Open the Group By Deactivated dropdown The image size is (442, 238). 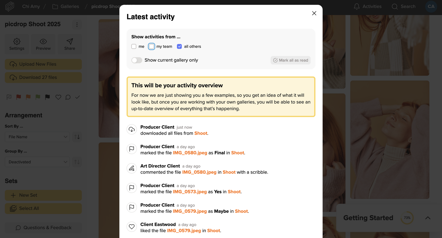pyautogui.click(x=37, y=162)
